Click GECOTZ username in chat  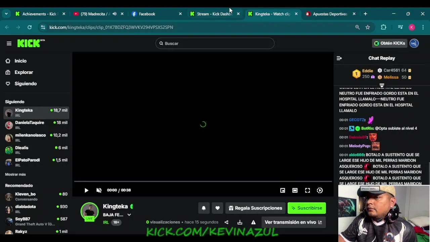coord(356,120)
